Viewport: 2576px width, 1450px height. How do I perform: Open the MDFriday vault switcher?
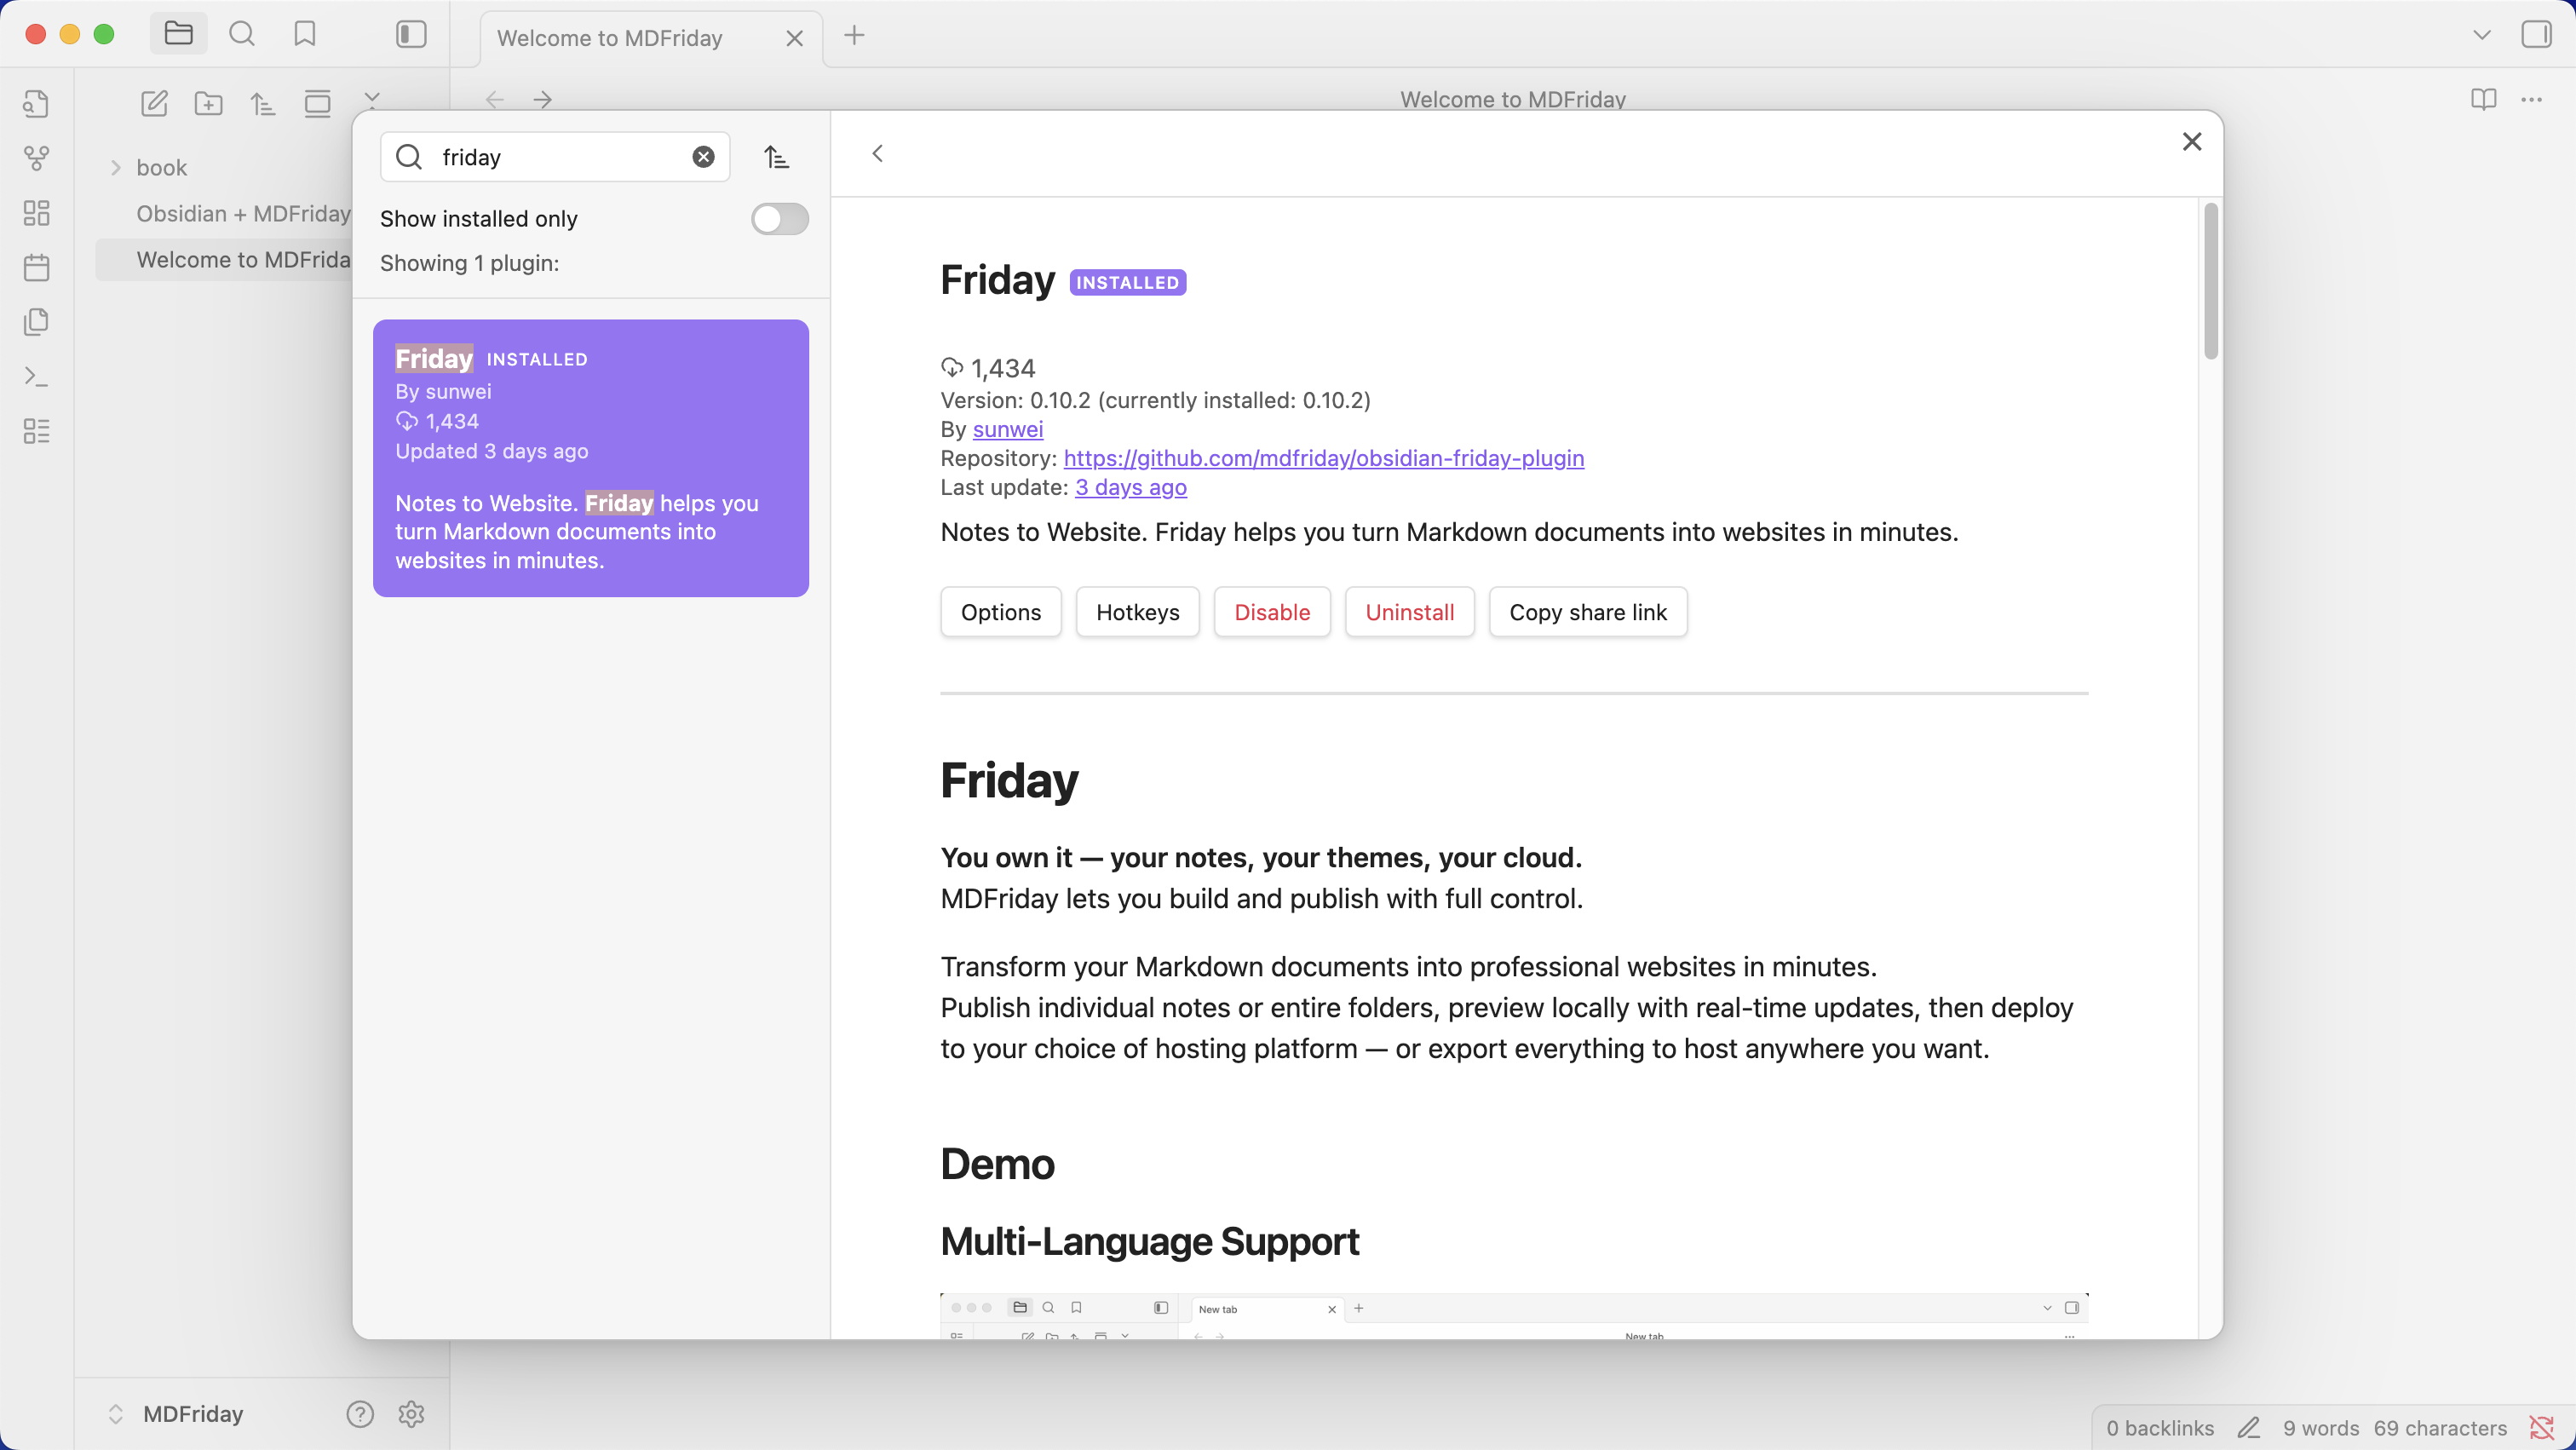pyautogui.click(x=176, y=1413)
